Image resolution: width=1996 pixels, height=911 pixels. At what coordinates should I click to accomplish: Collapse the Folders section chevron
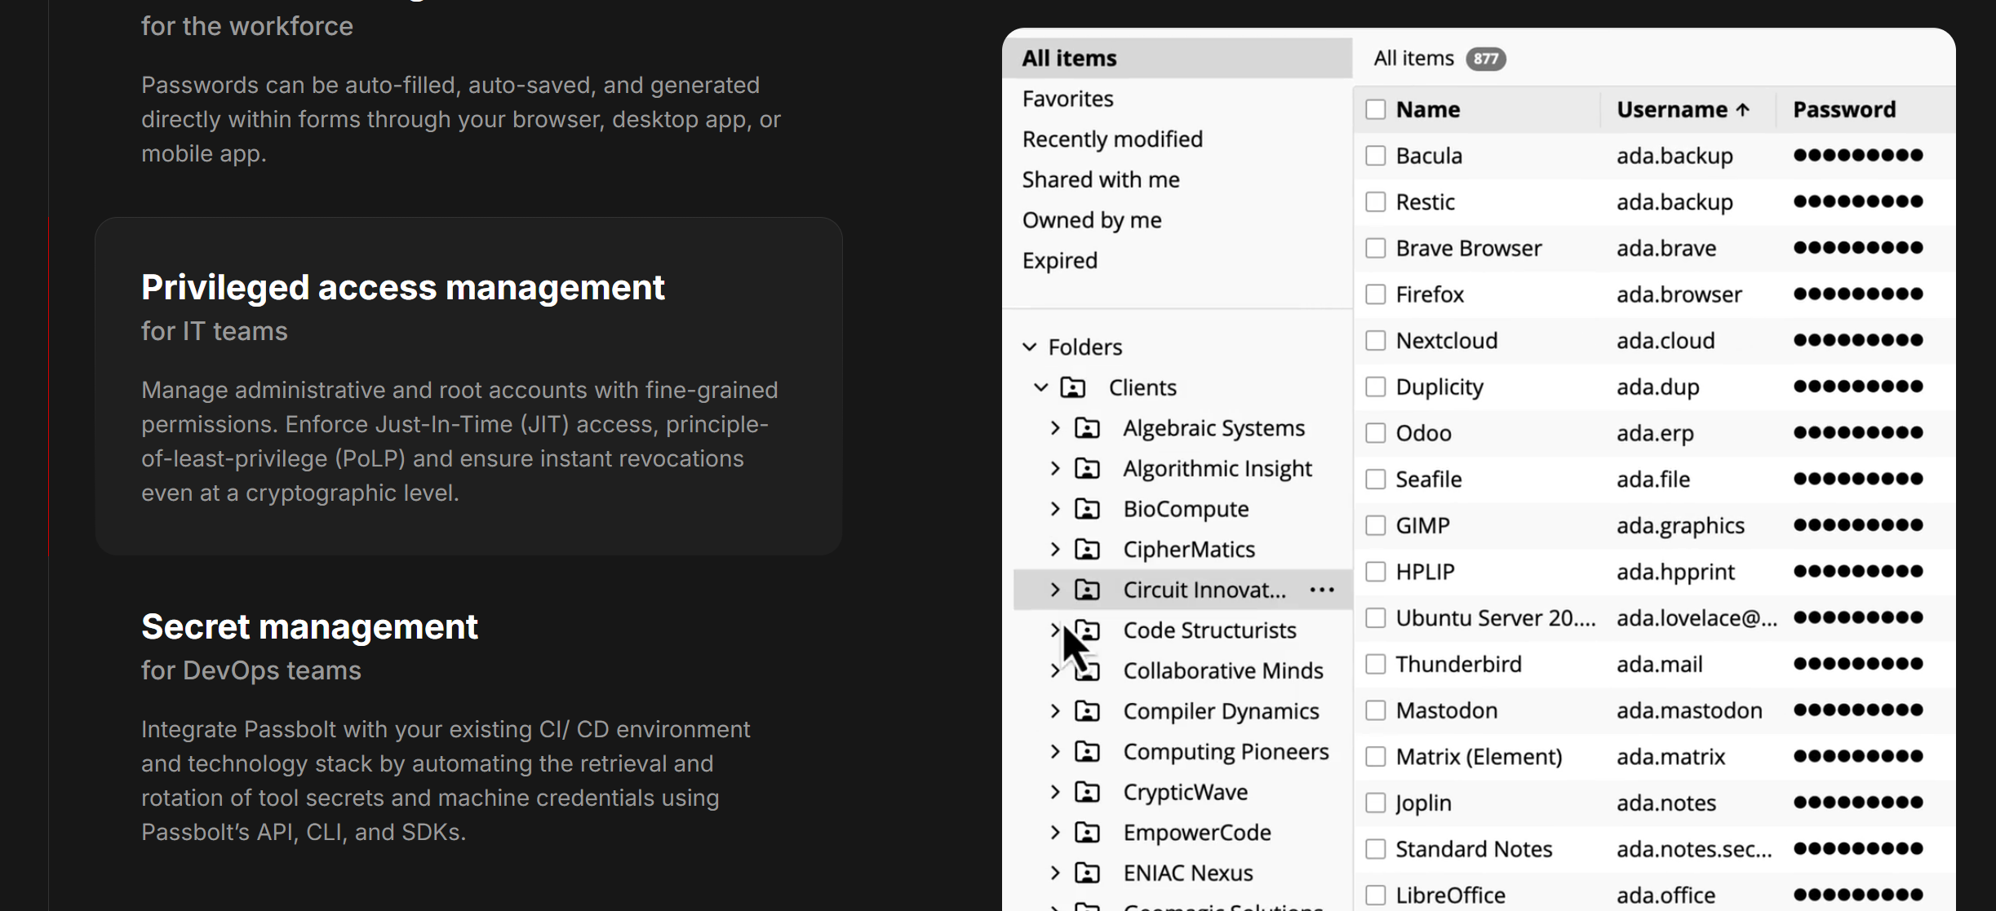click(1030, 347)
